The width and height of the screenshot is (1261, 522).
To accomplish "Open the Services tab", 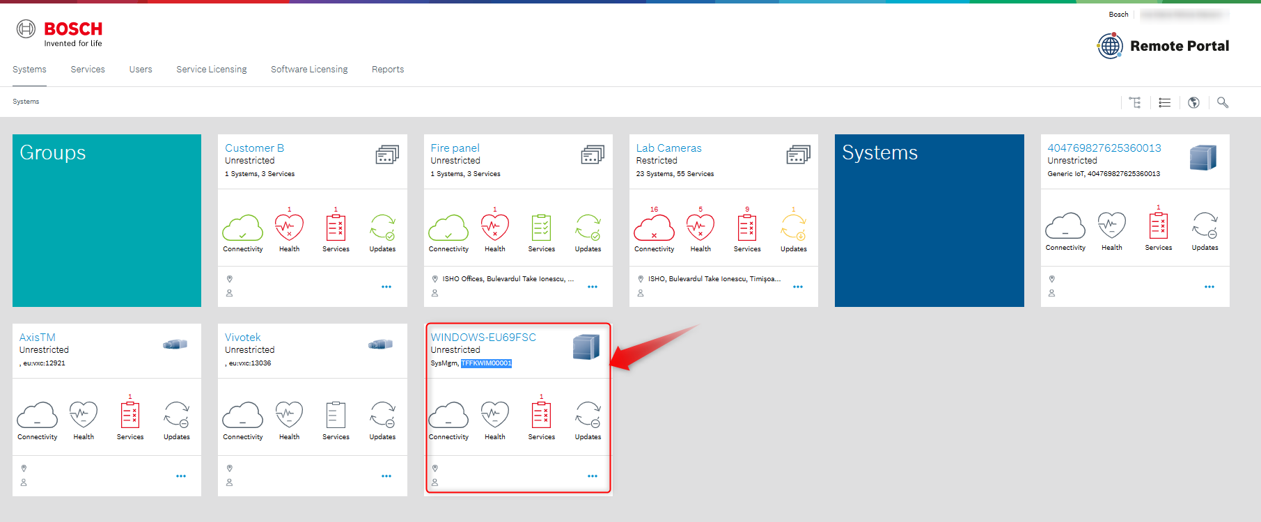I will [88, 70].
